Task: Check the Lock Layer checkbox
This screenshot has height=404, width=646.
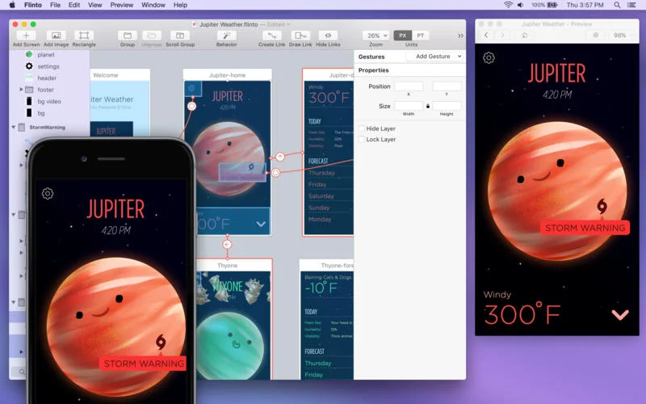Action: click(362, 140)
